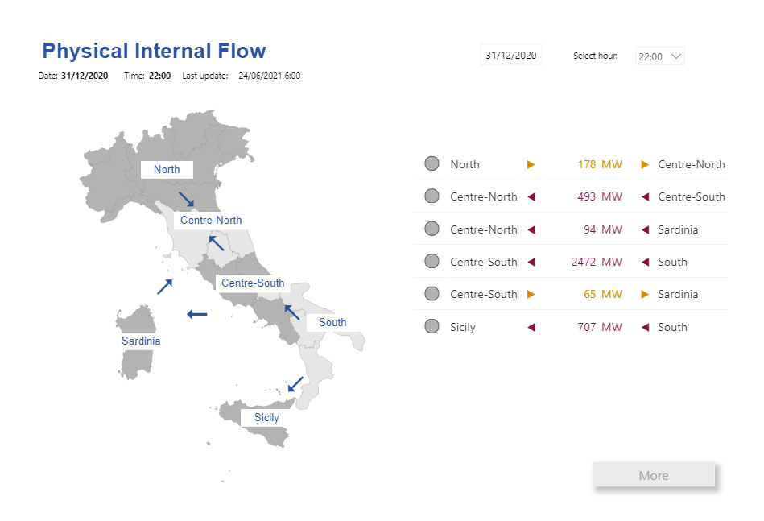Click the arrow icon next to 94 MW Sardinia flow

pos(531,229)
